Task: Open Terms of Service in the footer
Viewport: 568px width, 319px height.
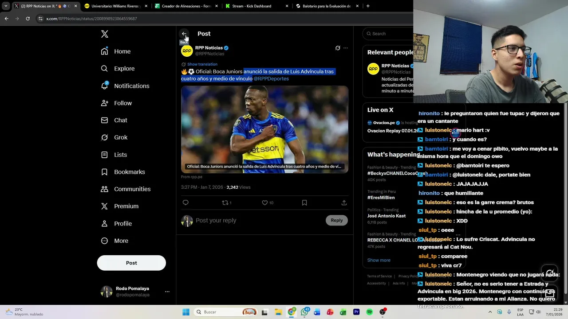Action: (x=379, y=276)
